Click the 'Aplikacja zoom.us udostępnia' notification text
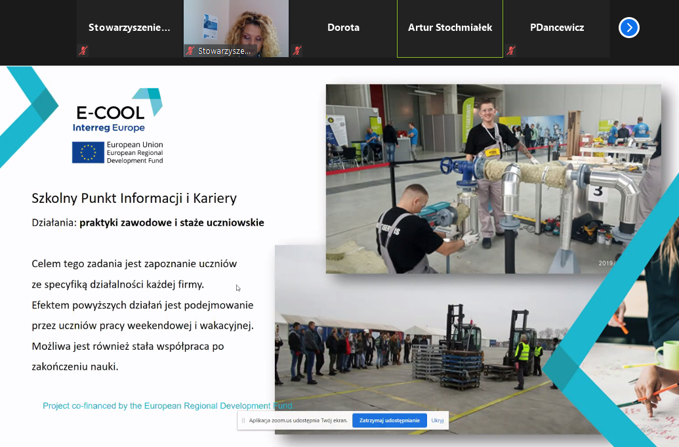The image size is (679, 447). coord(298,421)
